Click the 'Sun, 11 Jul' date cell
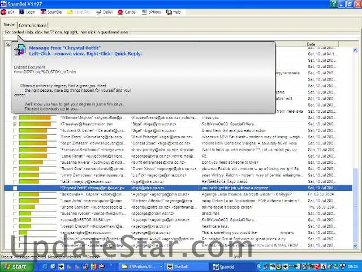 pos(321,150)
